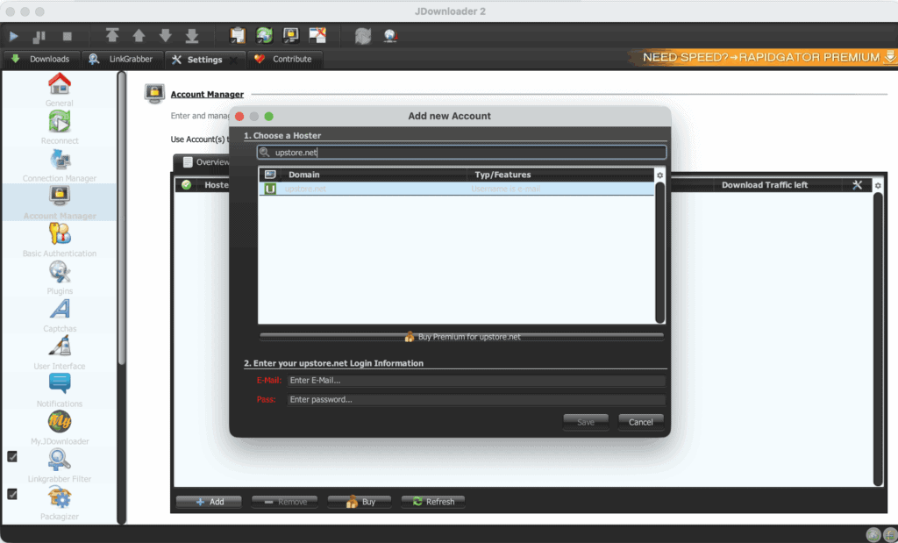The image size is (898, 543).
Task: Toggle premium accounts toolbar icon
Action: (291, 35)
